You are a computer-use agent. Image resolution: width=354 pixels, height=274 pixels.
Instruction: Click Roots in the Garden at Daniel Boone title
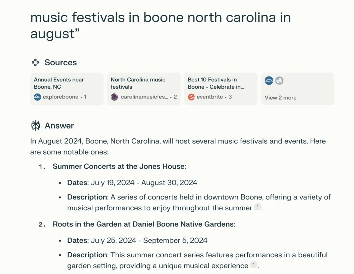coord(144,224)
